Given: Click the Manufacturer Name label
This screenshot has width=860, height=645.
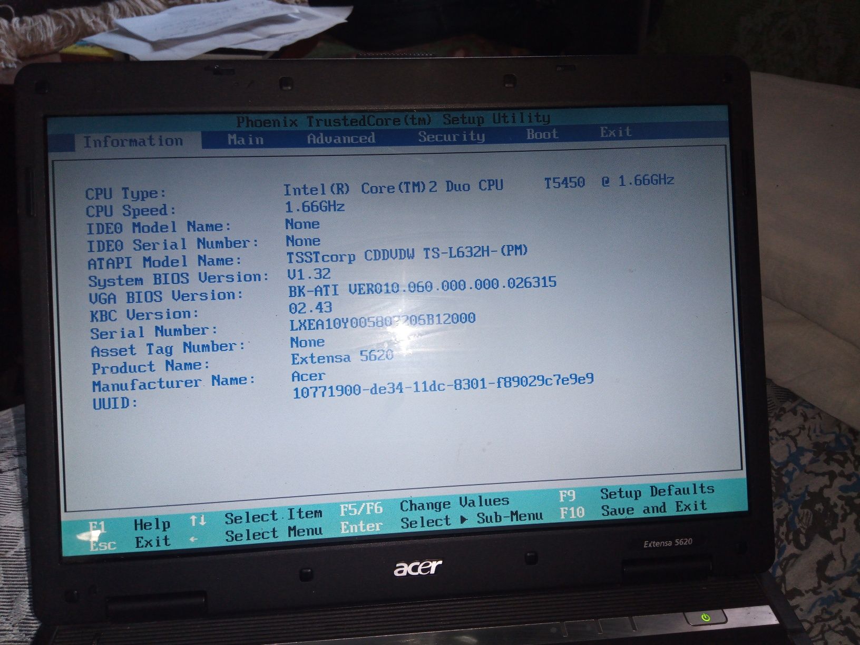Looking at the screenshot, I should click(174, 384).
